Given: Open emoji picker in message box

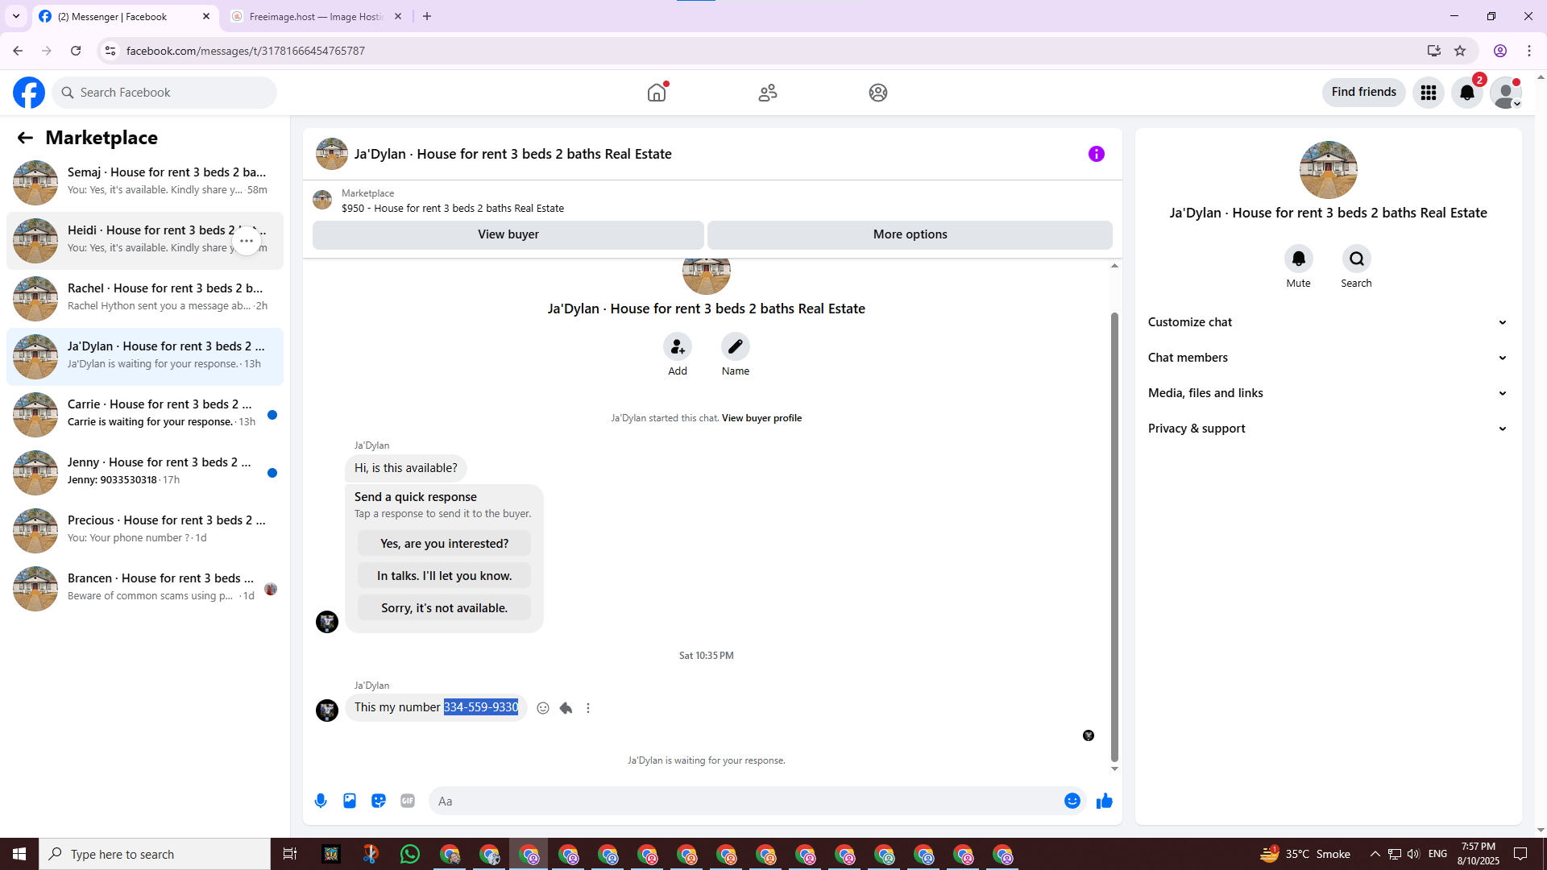Looking at the screenshot, I should 1072,801.
